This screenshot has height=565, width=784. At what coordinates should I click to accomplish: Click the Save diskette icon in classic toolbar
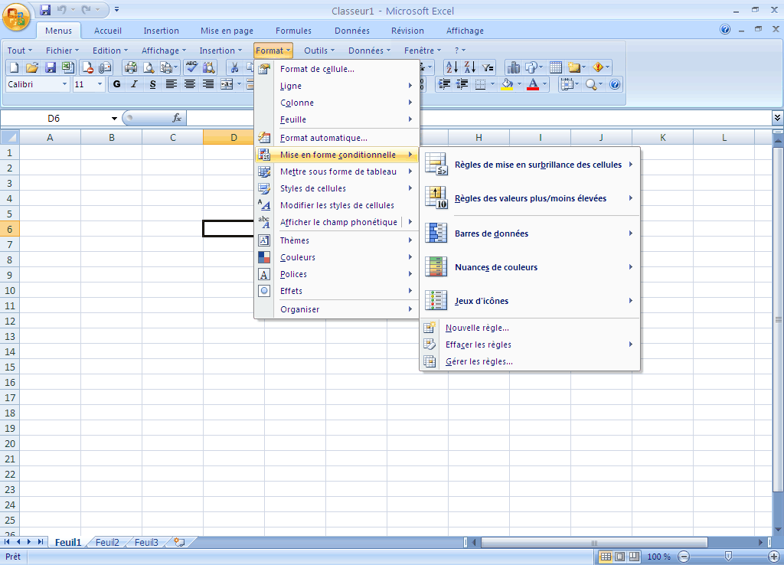[x=50, y=67]
